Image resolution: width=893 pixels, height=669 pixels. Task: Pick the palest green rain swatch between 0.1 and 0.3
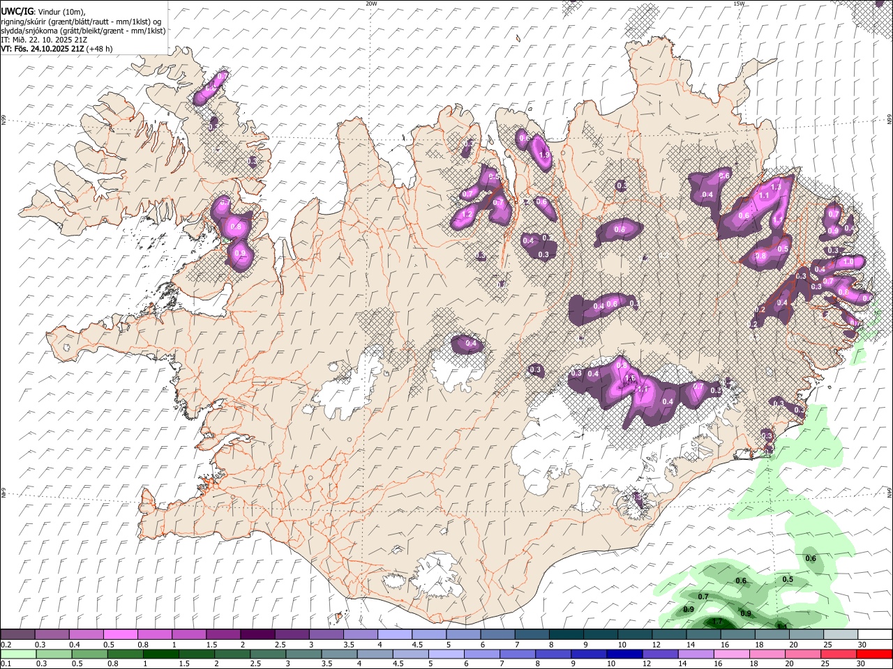click(x=17, y=654)
